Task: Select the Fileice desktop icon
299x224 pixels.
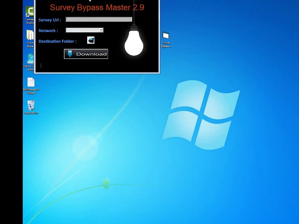Action: (29, 62)
